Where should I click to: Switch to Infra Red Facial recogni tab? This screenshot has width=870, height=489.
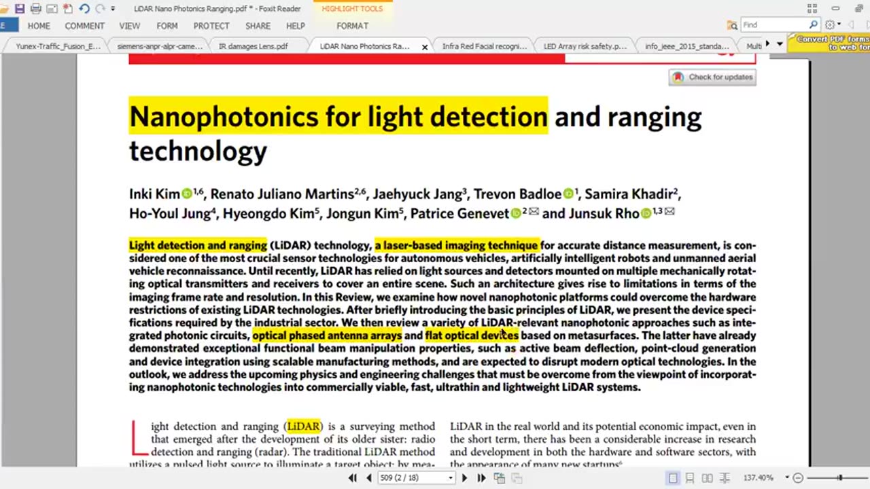tap(484, 46)
